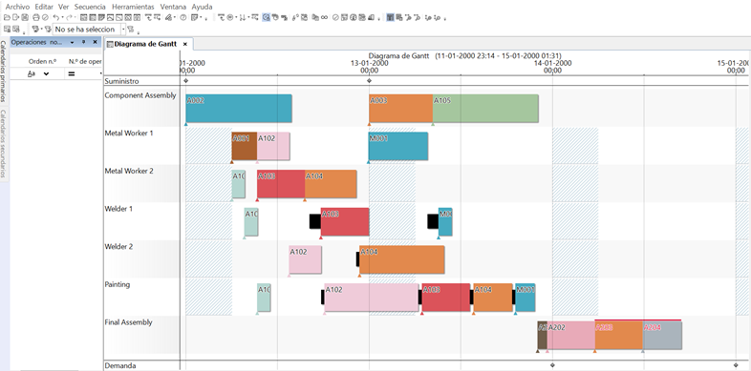751x371 pixels.
Task: Click the save disk toolbar icon
Action: (25, 17)
